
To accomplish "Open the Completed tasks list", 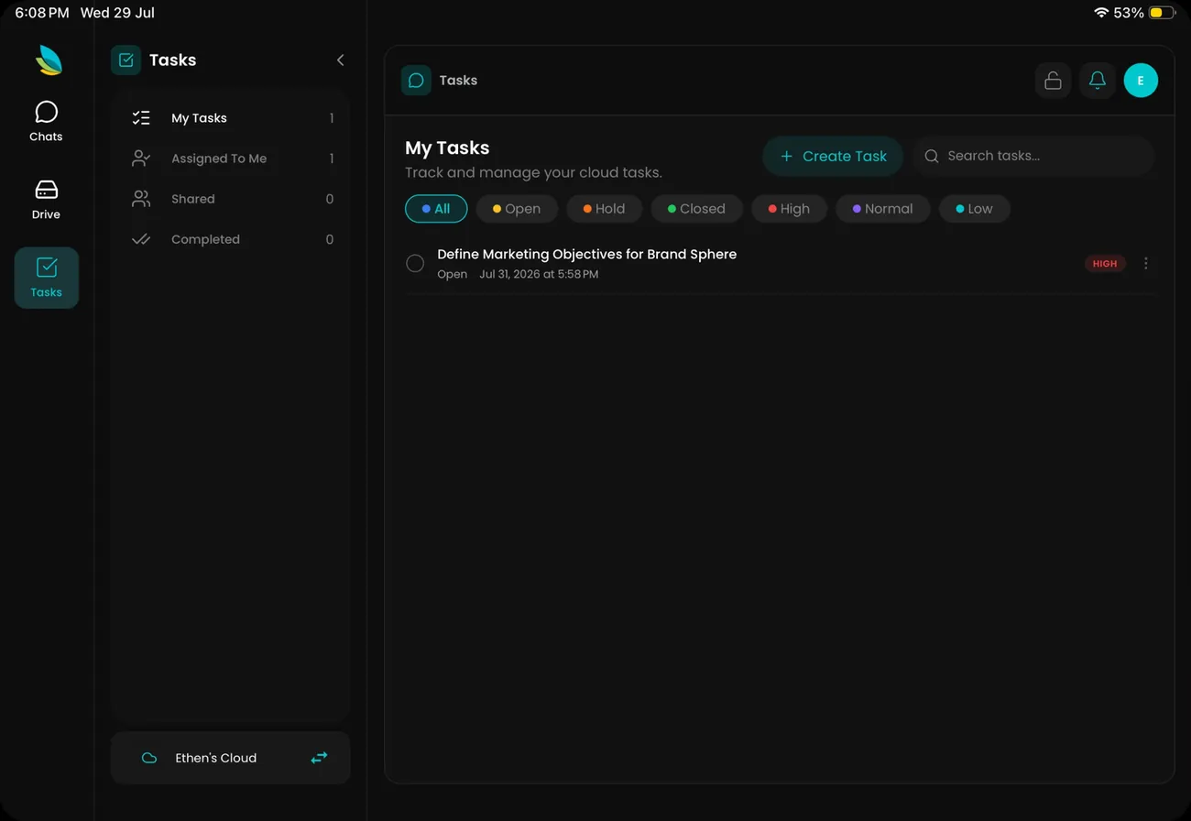I will [x=232, y=239].
